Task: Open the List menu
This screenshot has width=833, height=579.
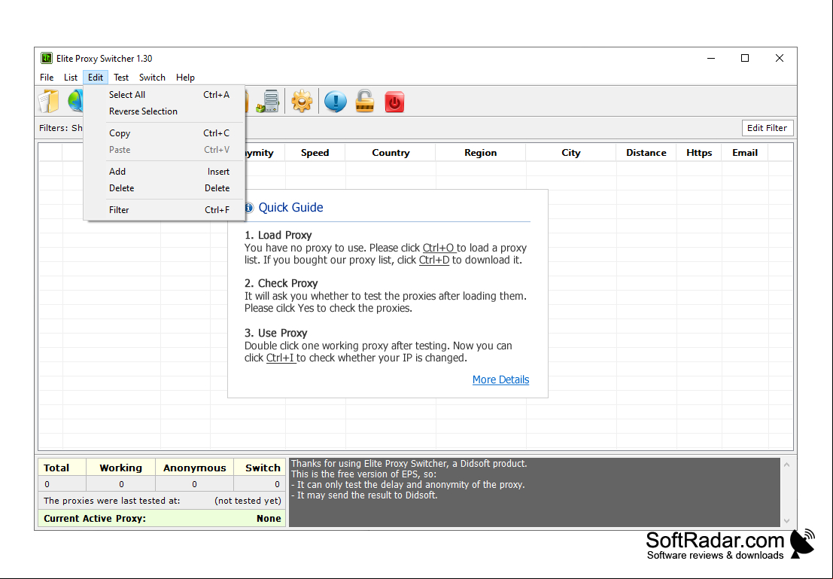Action: point(71,77)
